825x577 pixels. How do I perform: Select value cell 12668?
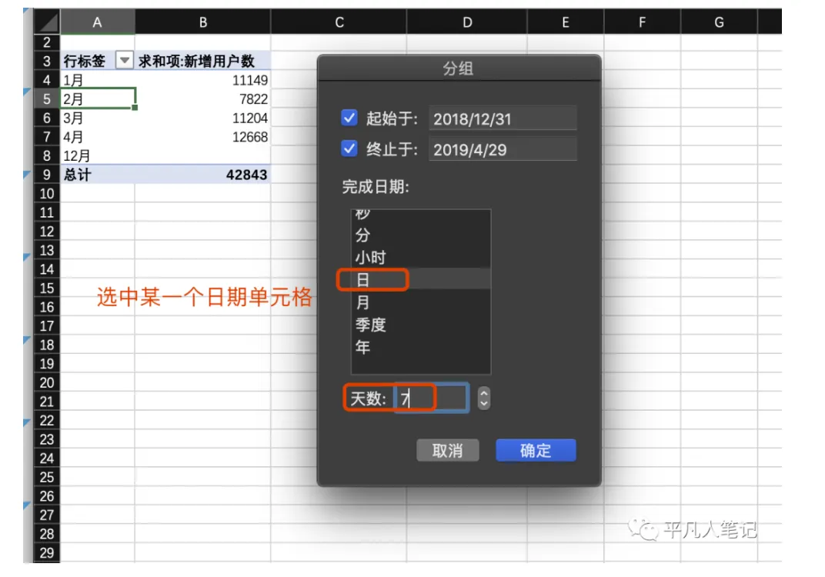[x=203, y=137]
